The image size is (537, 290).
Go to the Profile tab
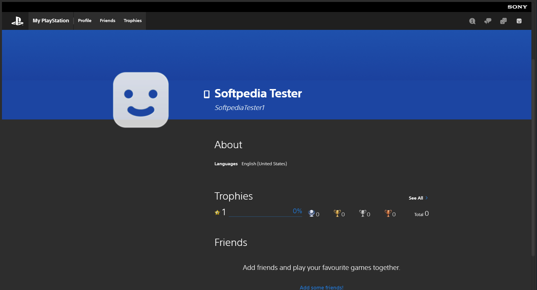coord(85,21)
